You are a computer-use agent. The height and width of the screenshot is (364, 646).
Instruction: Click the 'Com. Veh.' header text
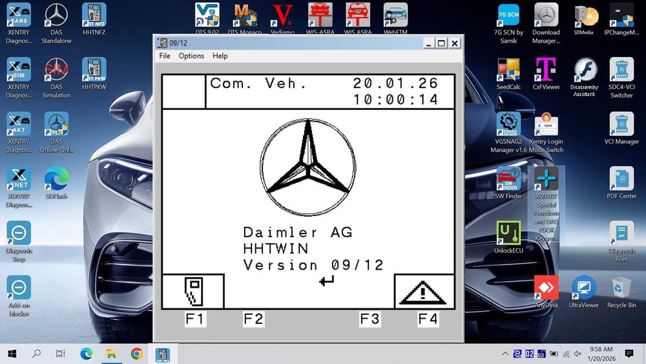pyautogui.click(x=258, y=83)
